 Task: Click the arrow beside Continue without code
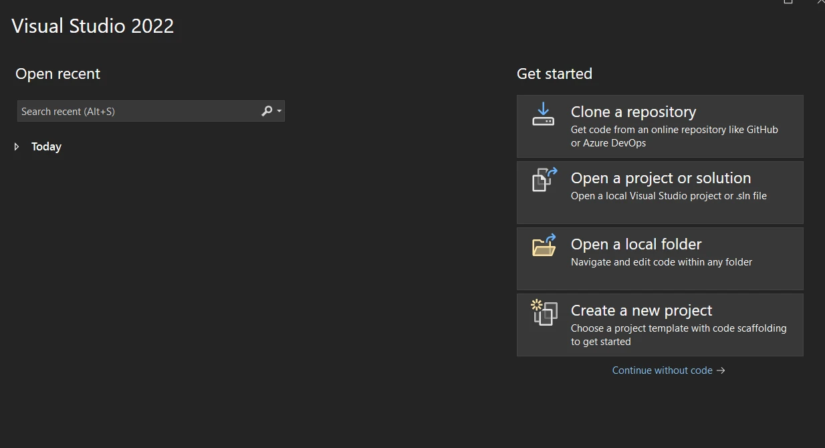pos(721,370)
